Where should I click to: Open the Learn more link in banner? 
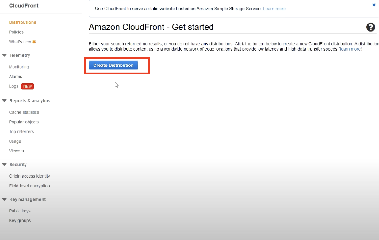(x=274, y=9)
